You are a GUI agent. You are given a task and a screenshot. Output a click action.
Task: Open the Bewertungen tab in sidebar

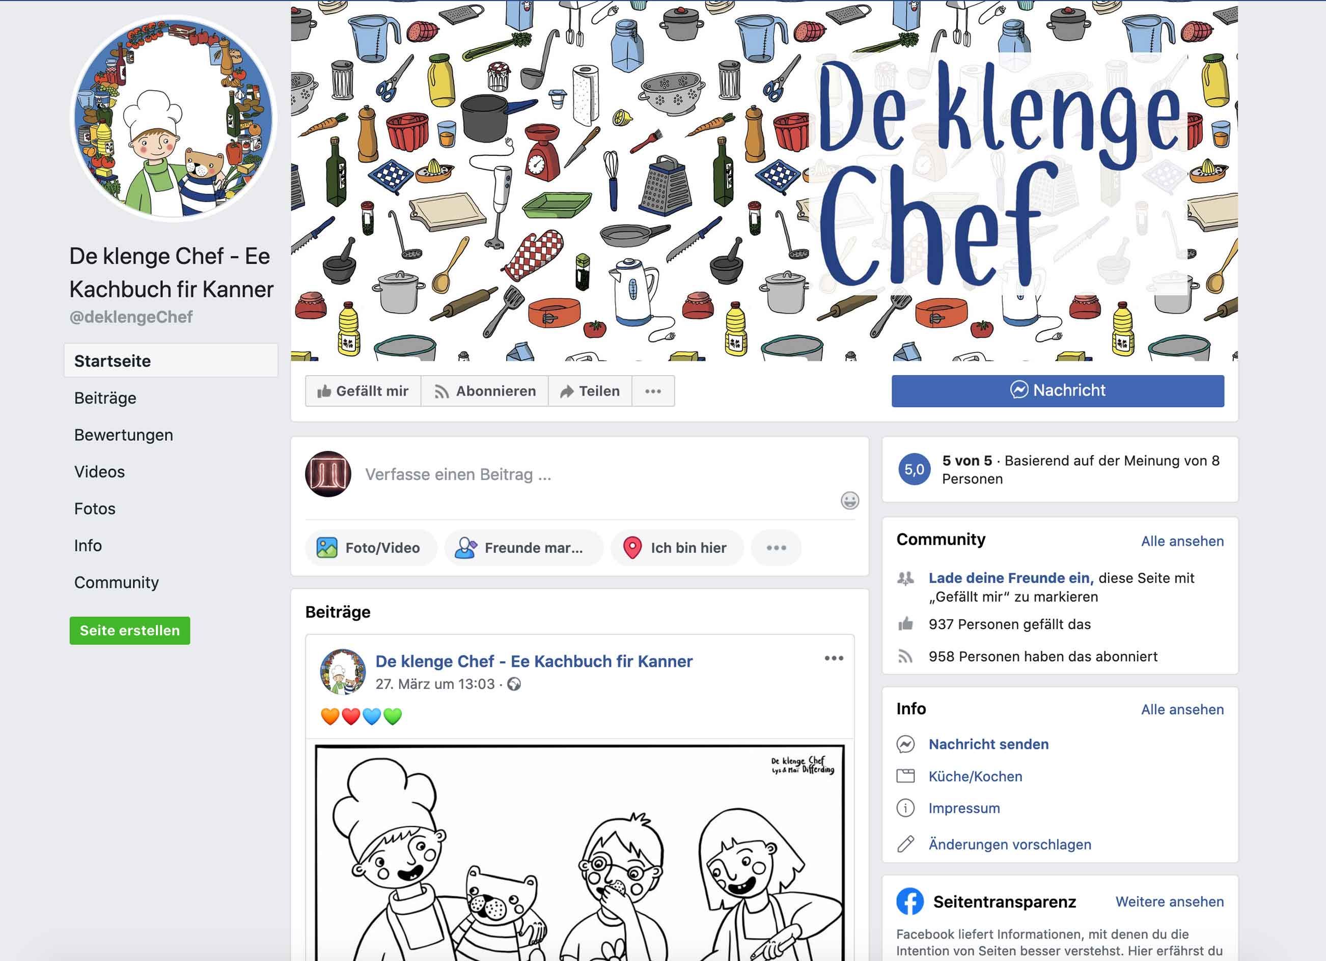click(123, 435)
